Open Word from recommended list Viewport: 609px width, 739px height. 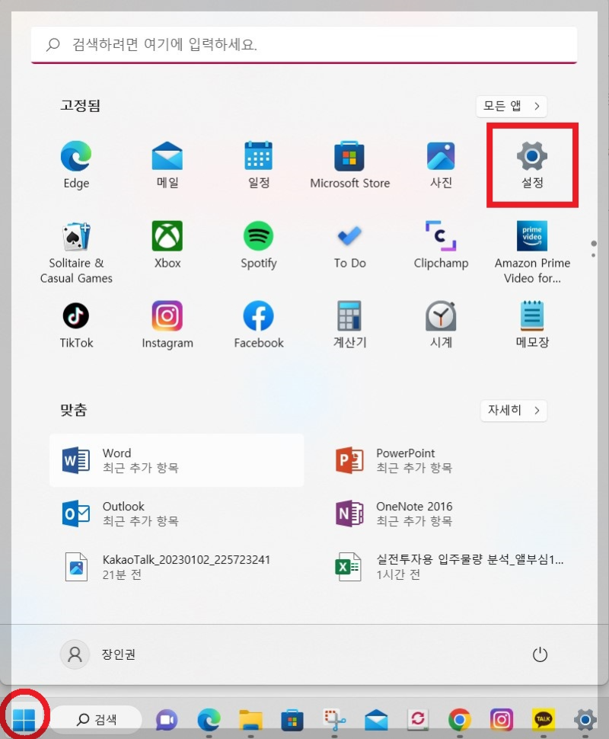coord(177,460)
